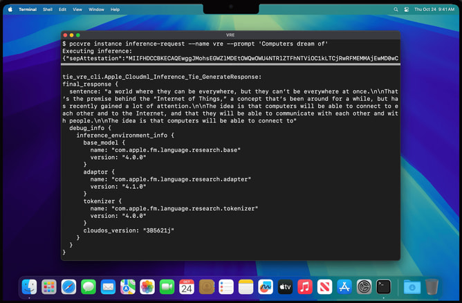Click Terminal icon in the dock
The height and width of the screenshot is (303, 462).
coord(384,287)
